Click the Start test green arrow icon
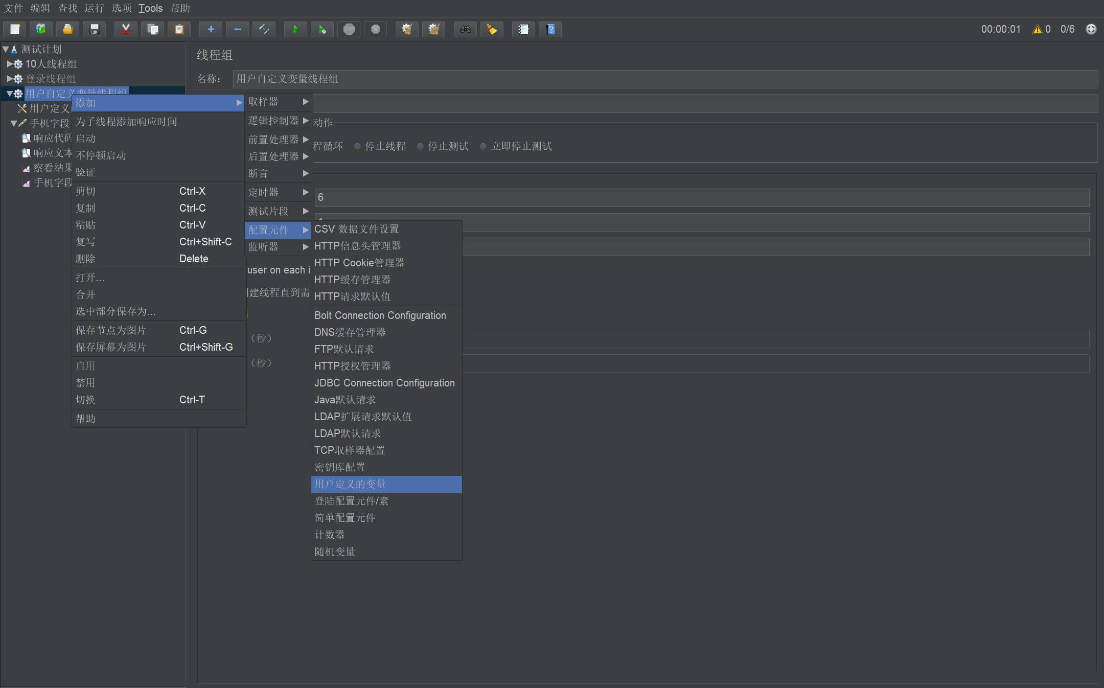The height and width of the screenshot is (688, 1104). pyautogui.click(x=295, y=29)
